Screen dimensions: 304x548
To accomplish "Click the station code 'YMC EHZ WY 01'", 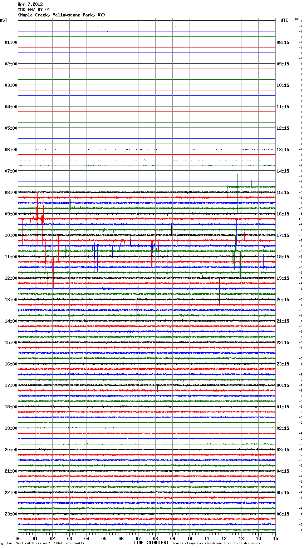I will pyautogui.click(x=34, y=10).
